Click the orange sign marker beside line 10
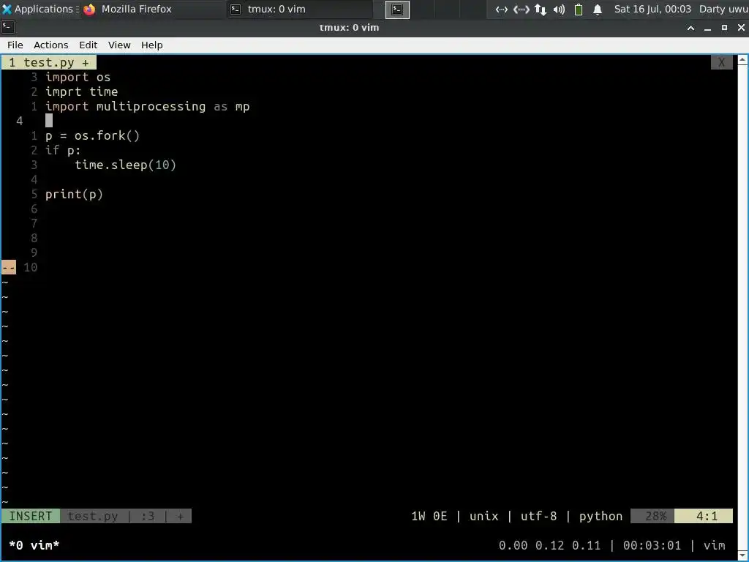 coord(9,267)
